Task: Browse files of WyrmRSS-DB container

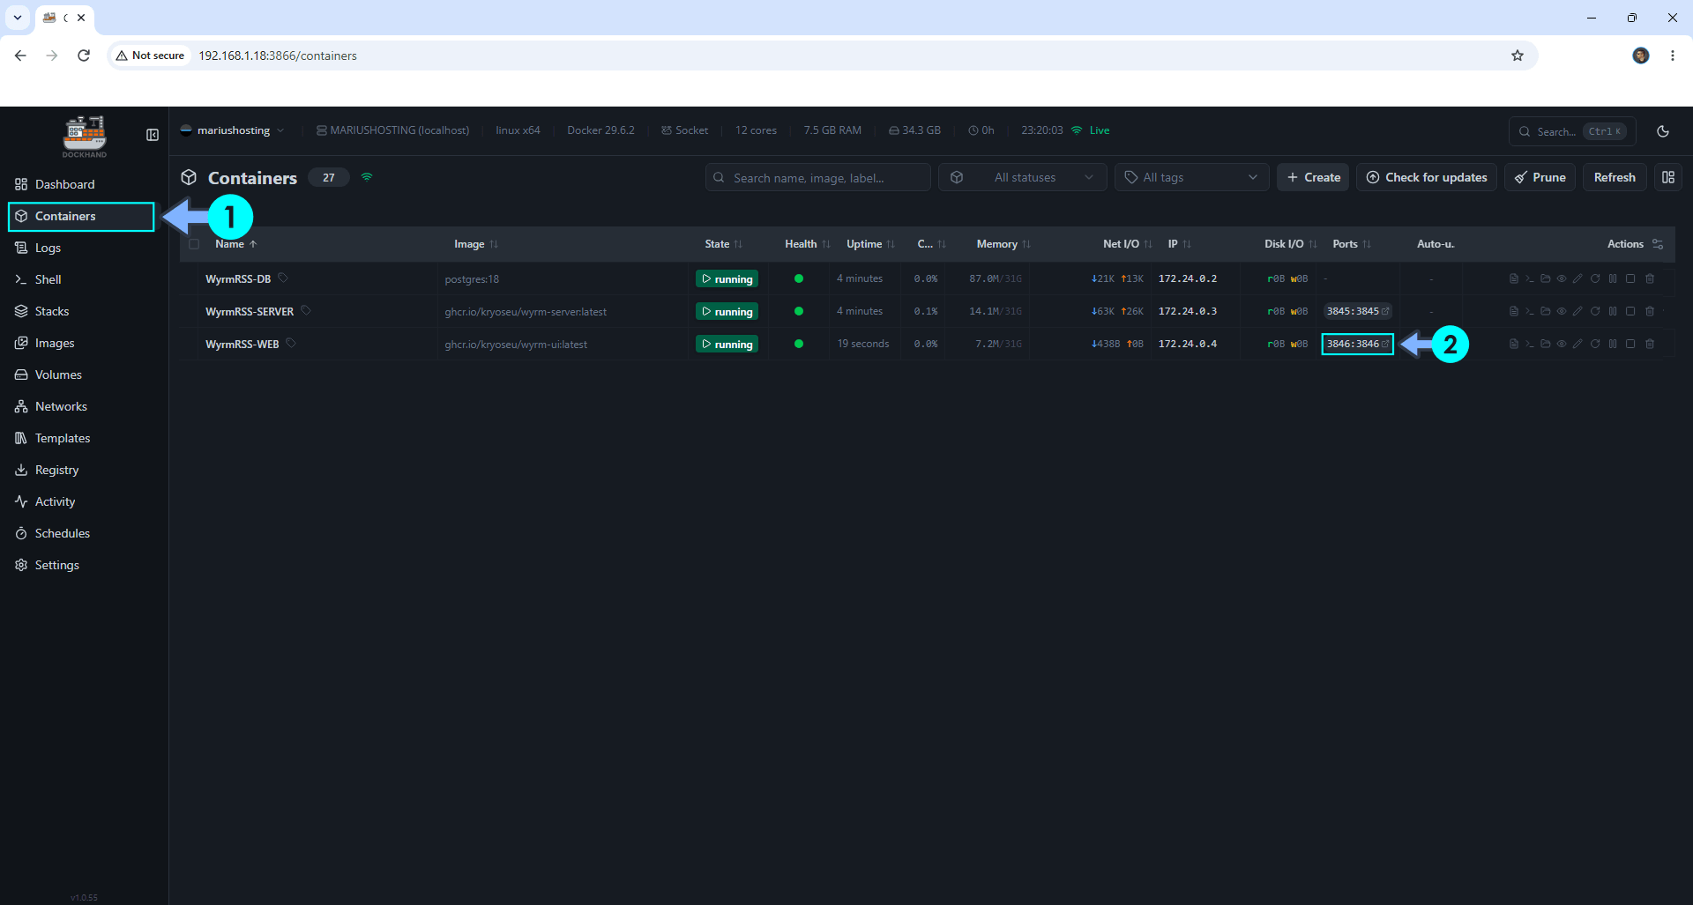Action: click(x=1545, y=278)
